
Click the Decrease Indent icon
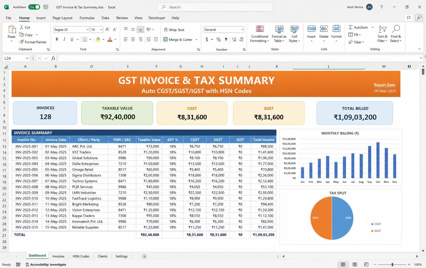(149, 39)
